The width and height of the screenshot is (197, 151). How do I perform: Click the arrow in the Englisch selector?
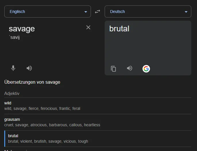pyautogui.click(x=86, y=12)
